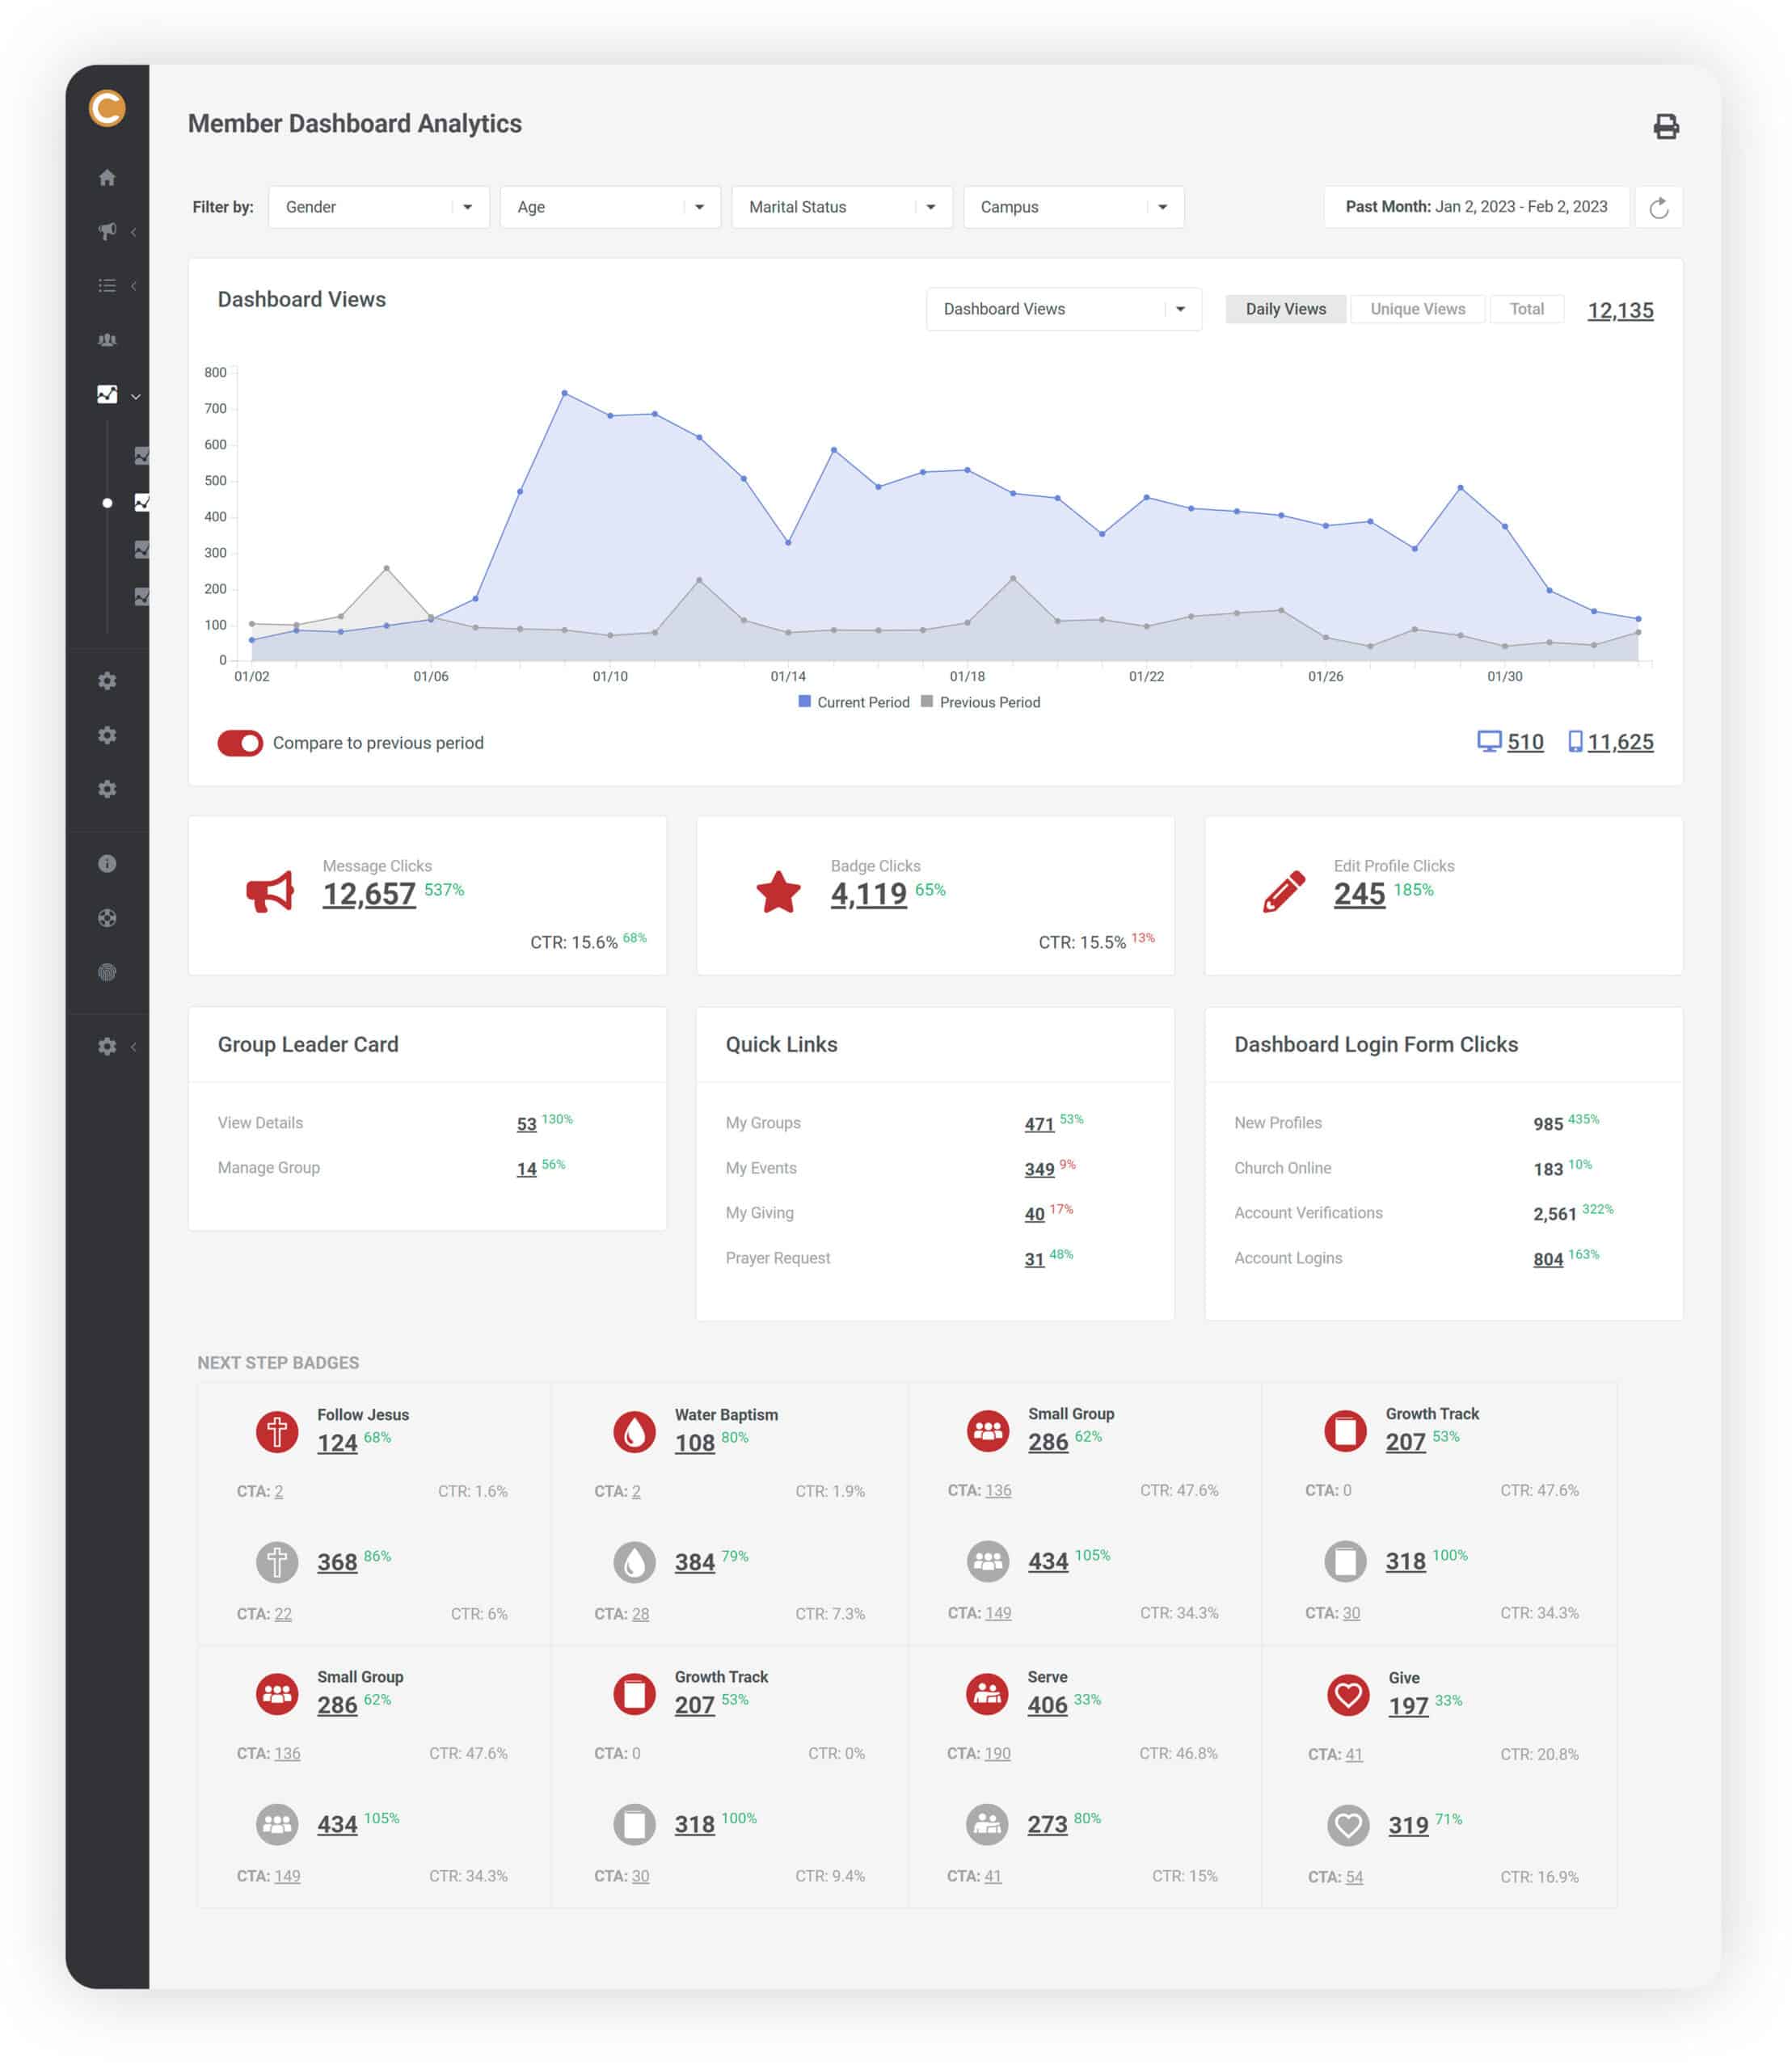Open Prayer Request 31 link
The image size is (1792, 2069).
1034,1259
